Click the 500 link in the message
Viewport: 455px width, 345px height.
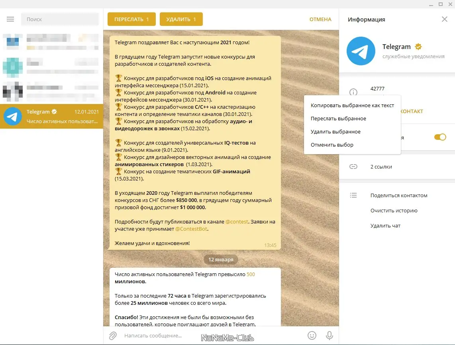tap(251, 274)
